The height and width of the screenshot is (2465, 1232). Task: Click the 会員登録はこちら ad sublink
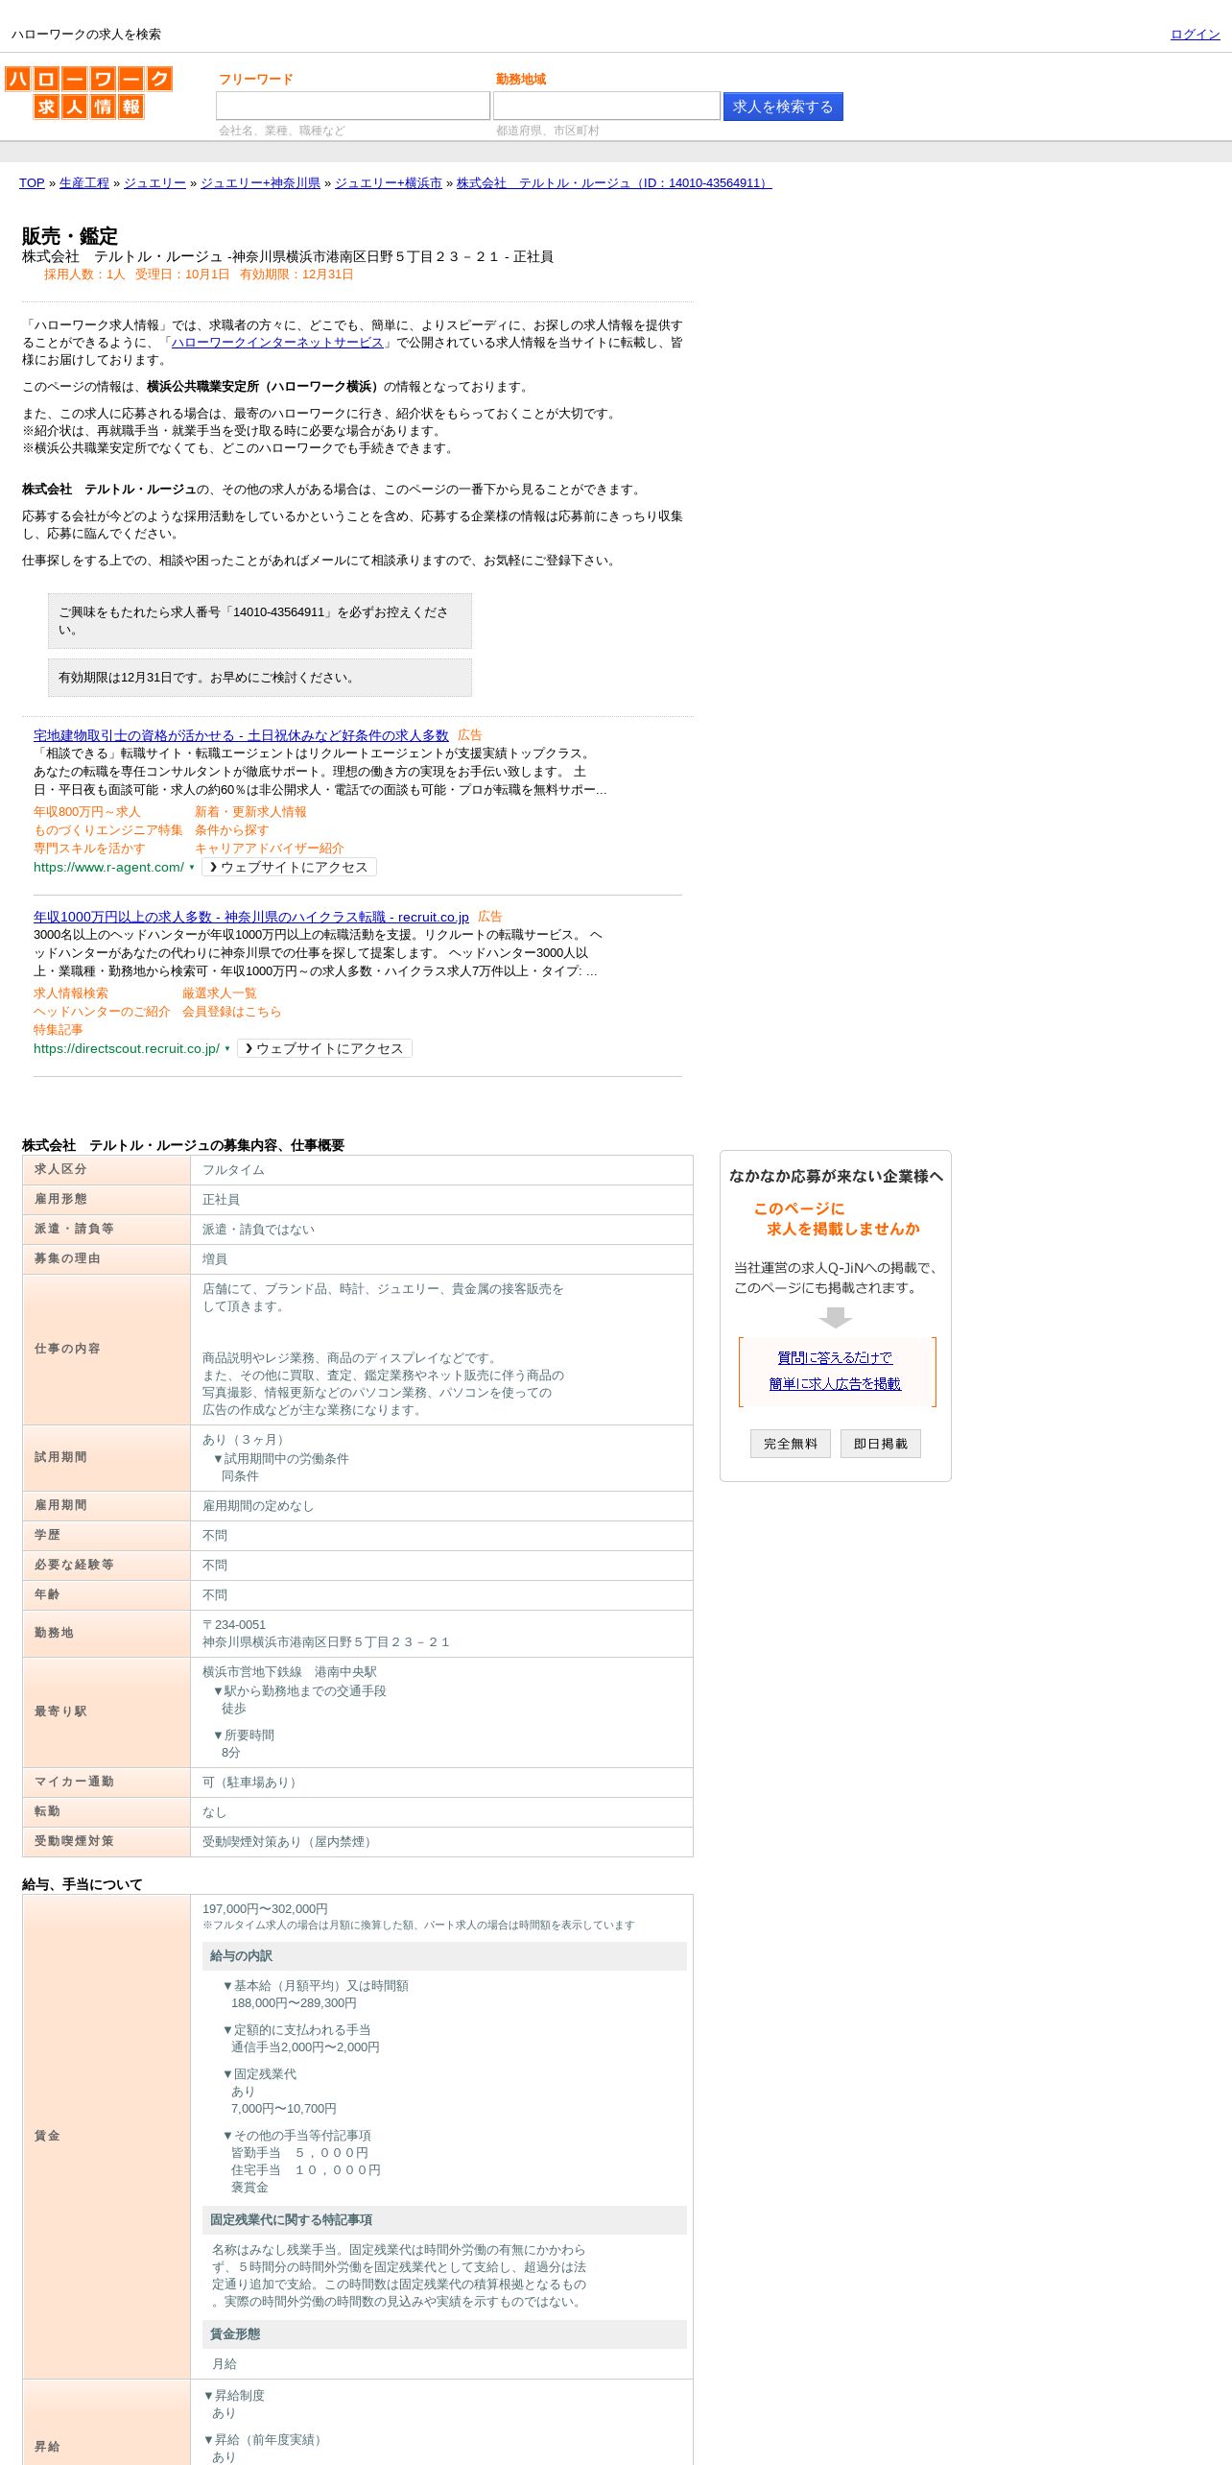[232, 1012]
